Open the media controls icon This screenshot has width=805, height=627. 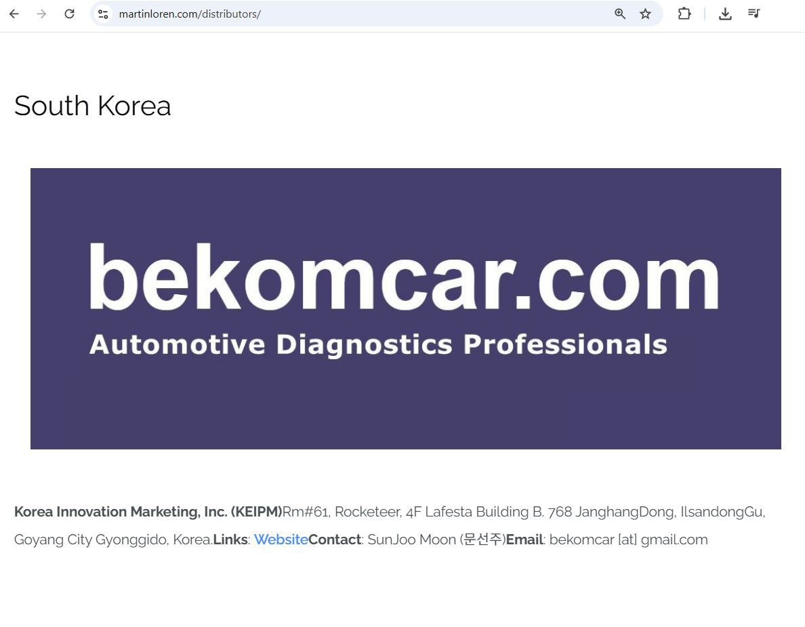[x=754, y=14]
